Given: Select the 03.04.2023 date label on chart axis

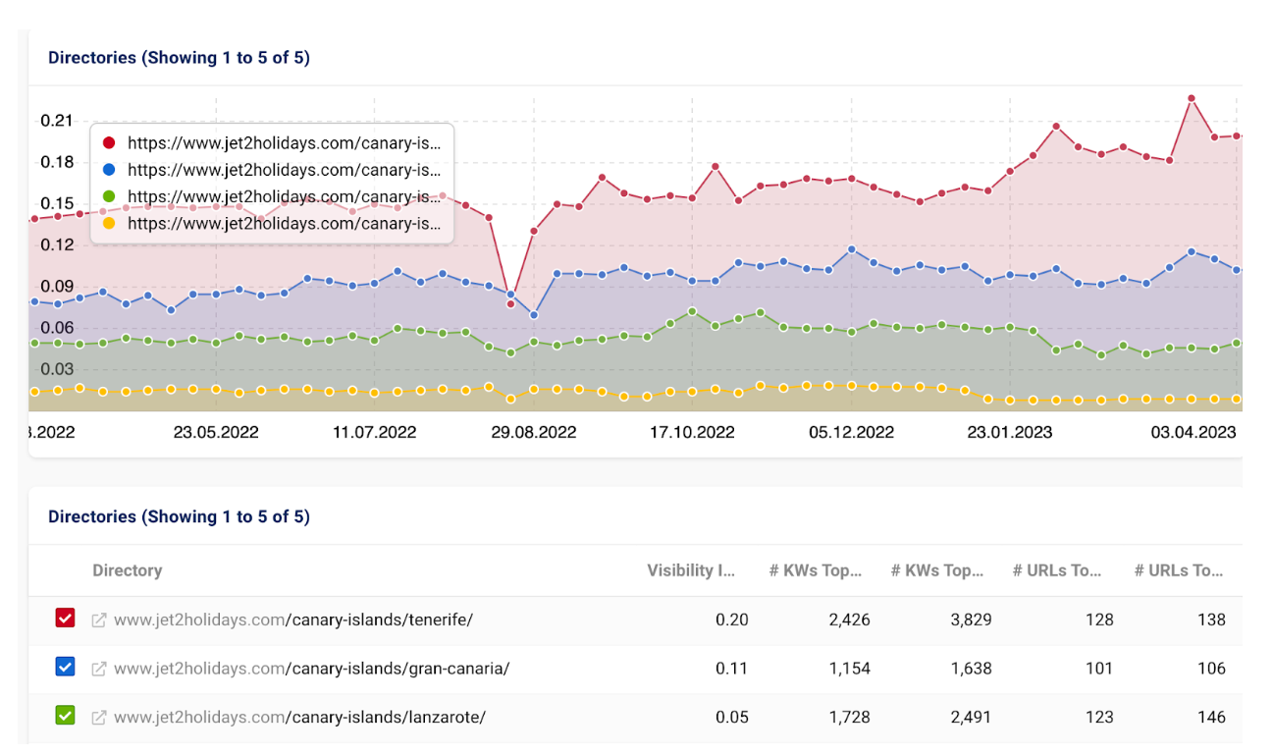Looking at the screenshot, I should click(x=1193, y=432).
